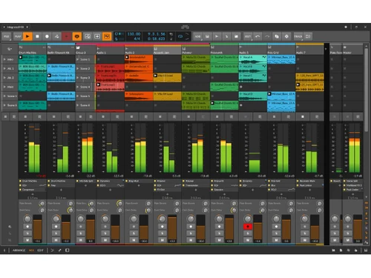Solo the Drum Machine channel
The height and width of the screenshot is (278, 371).
coord(27,234)
